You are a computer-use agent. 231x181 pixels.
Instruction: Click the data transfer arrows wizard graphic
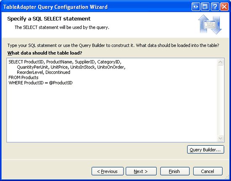(x=210, y=24)
